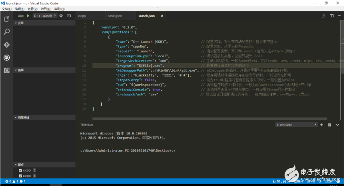The width and height of the screenshot is (344, 186).
Task: Click line number 10 in the gutter
Action: (x=84, y=66)
